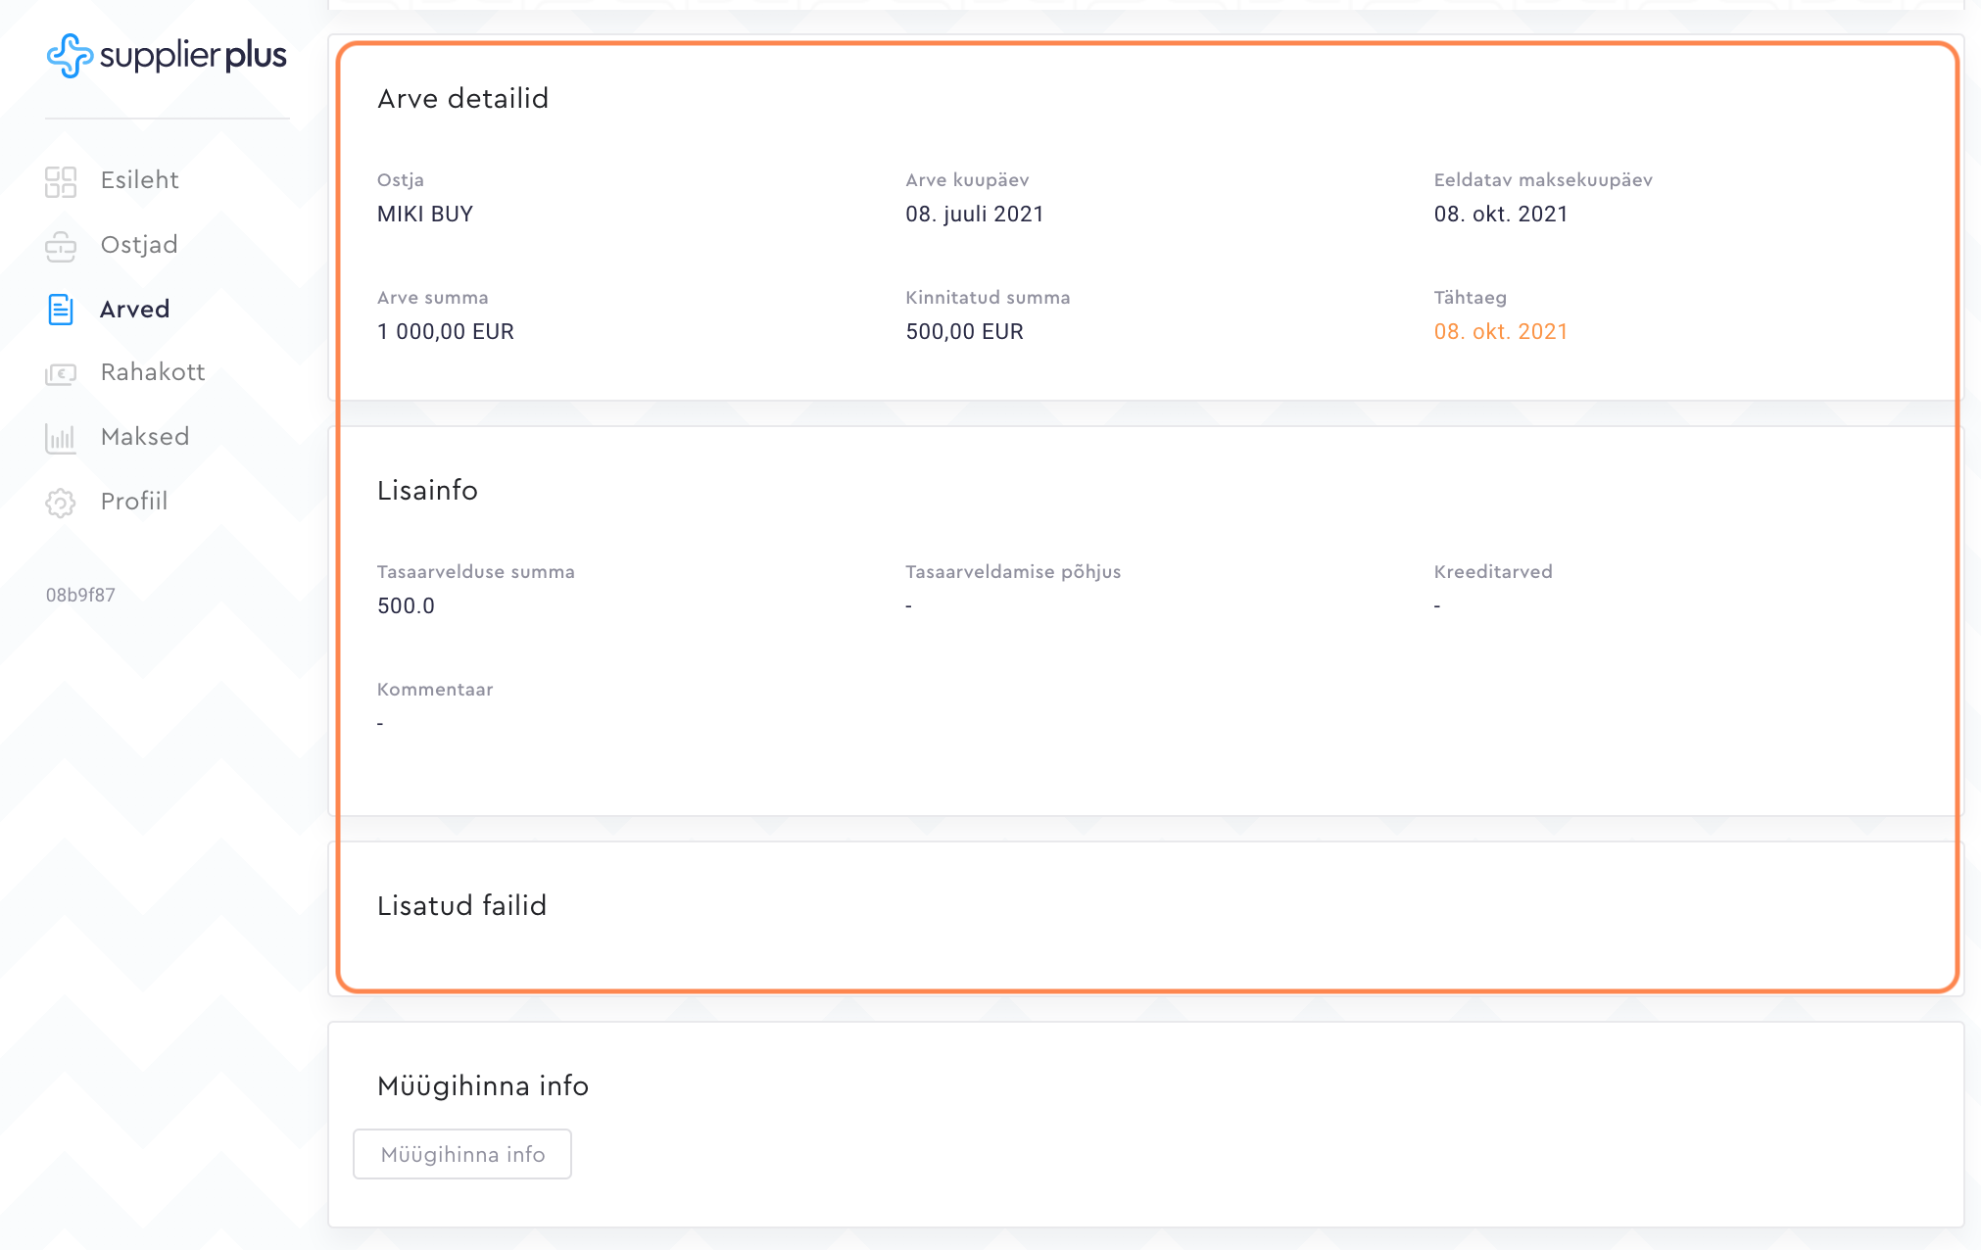Click the orange Tähtaeg date 08. okt. 2021
The image size is (1981, 1250).
click(1500, 332)
